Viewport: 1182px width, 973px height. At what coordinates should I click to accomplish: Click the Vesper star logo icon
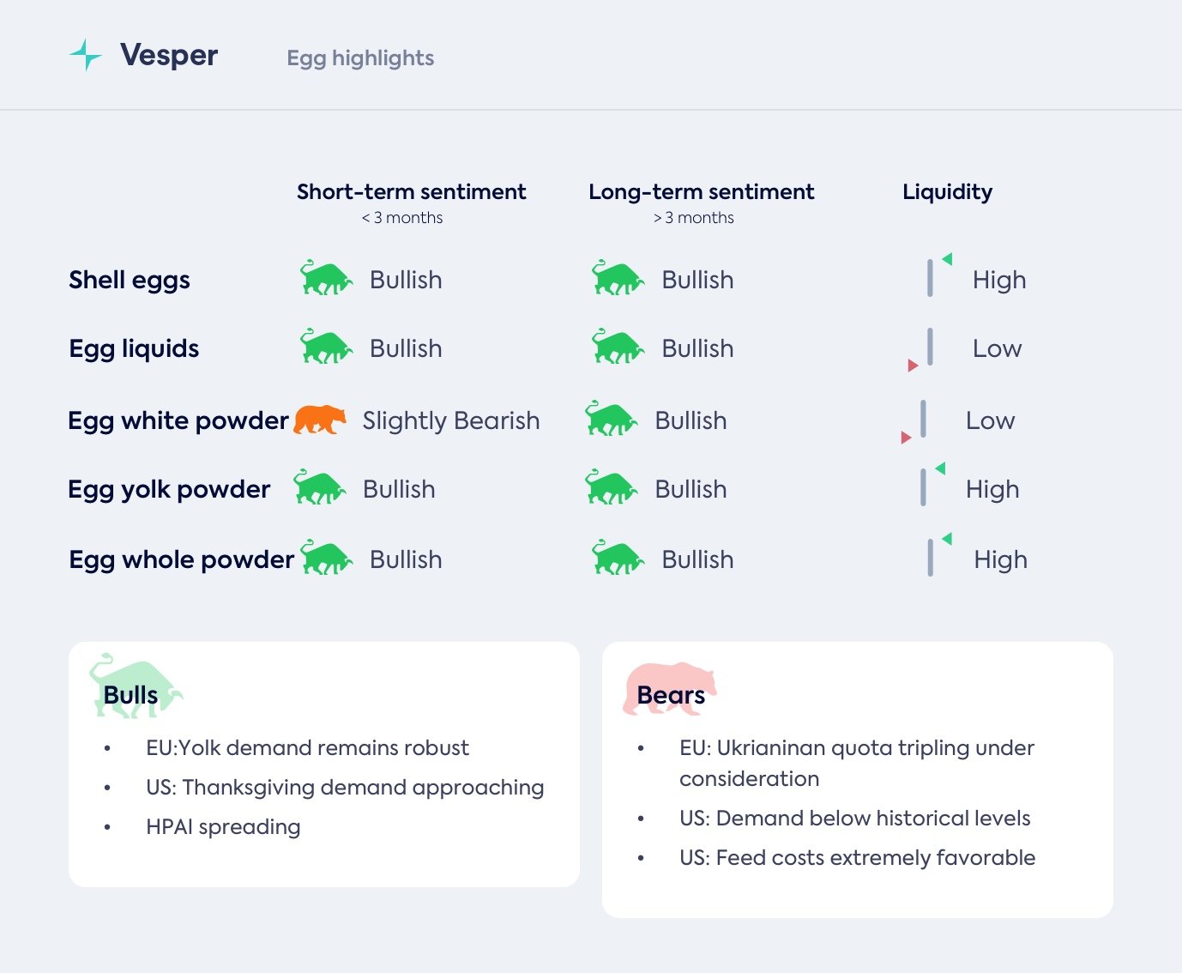(86, 55)
